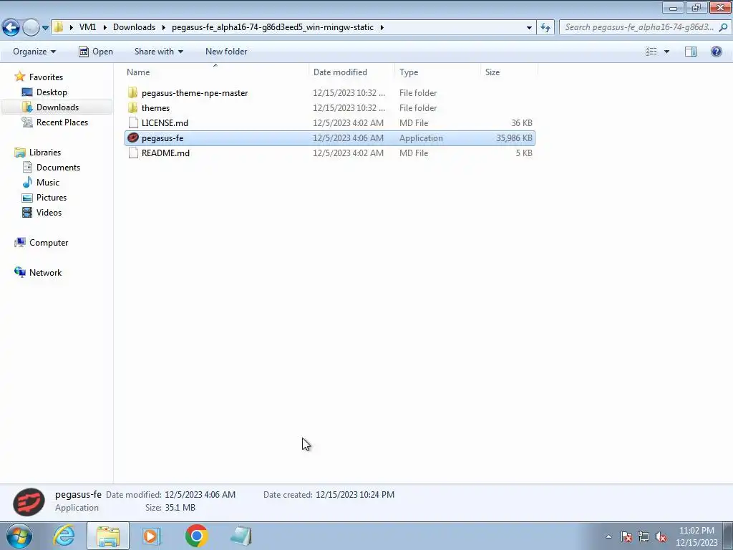Click the taskbar clock 11:02 PM
The width and height of the screenshot is (733, 550).
pos(696,531)
